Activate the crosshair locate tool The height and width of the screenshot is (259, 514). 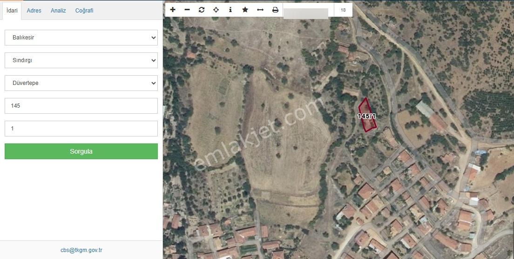[216, 10]
